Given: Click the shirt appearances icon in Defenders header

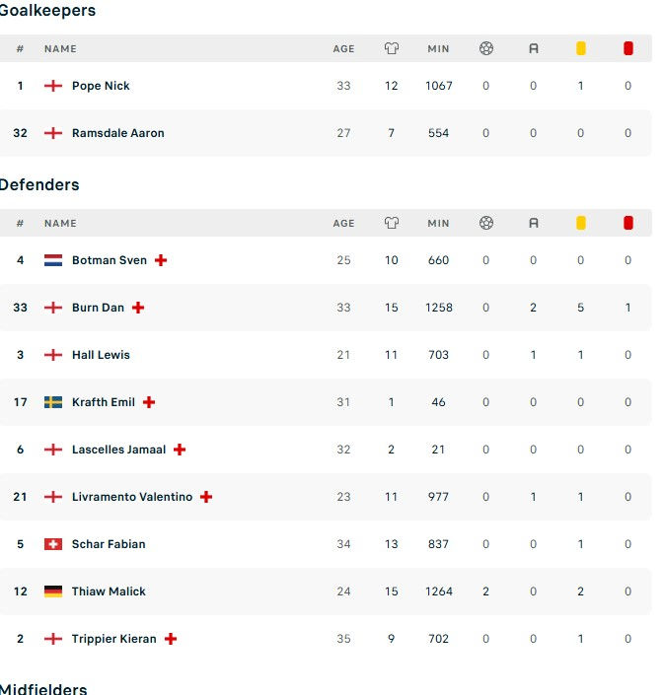Looking at the screenshot, I should (391, 223).
